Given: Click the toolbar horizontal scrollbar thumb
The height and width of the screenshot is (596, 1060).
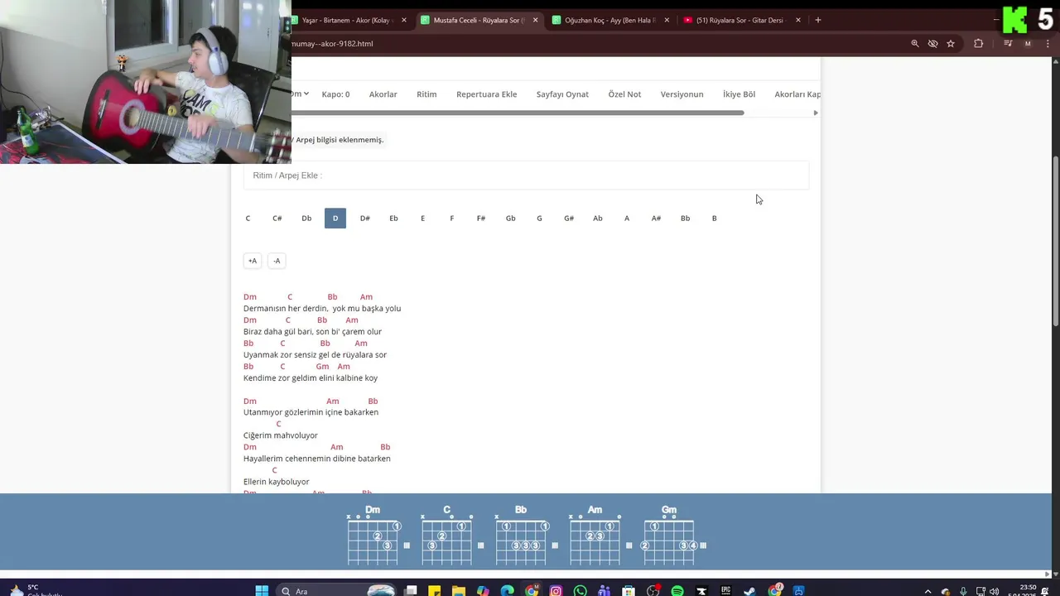Looking at the screenshot, I should [x=518, y=113].
